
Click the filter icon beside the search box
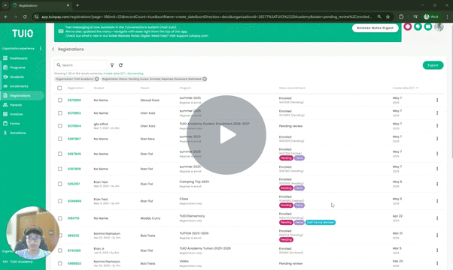(112, 65)
